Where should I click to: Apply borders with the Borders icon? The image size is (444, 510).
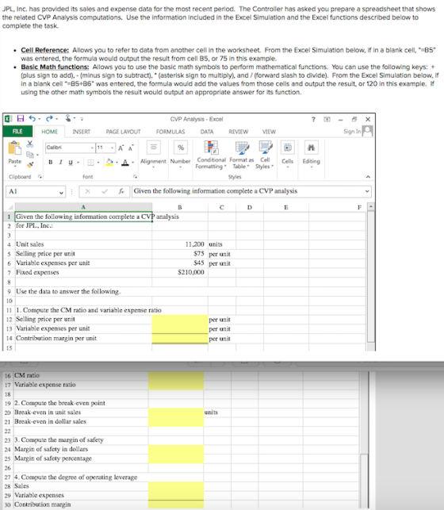tap(90, 162)
